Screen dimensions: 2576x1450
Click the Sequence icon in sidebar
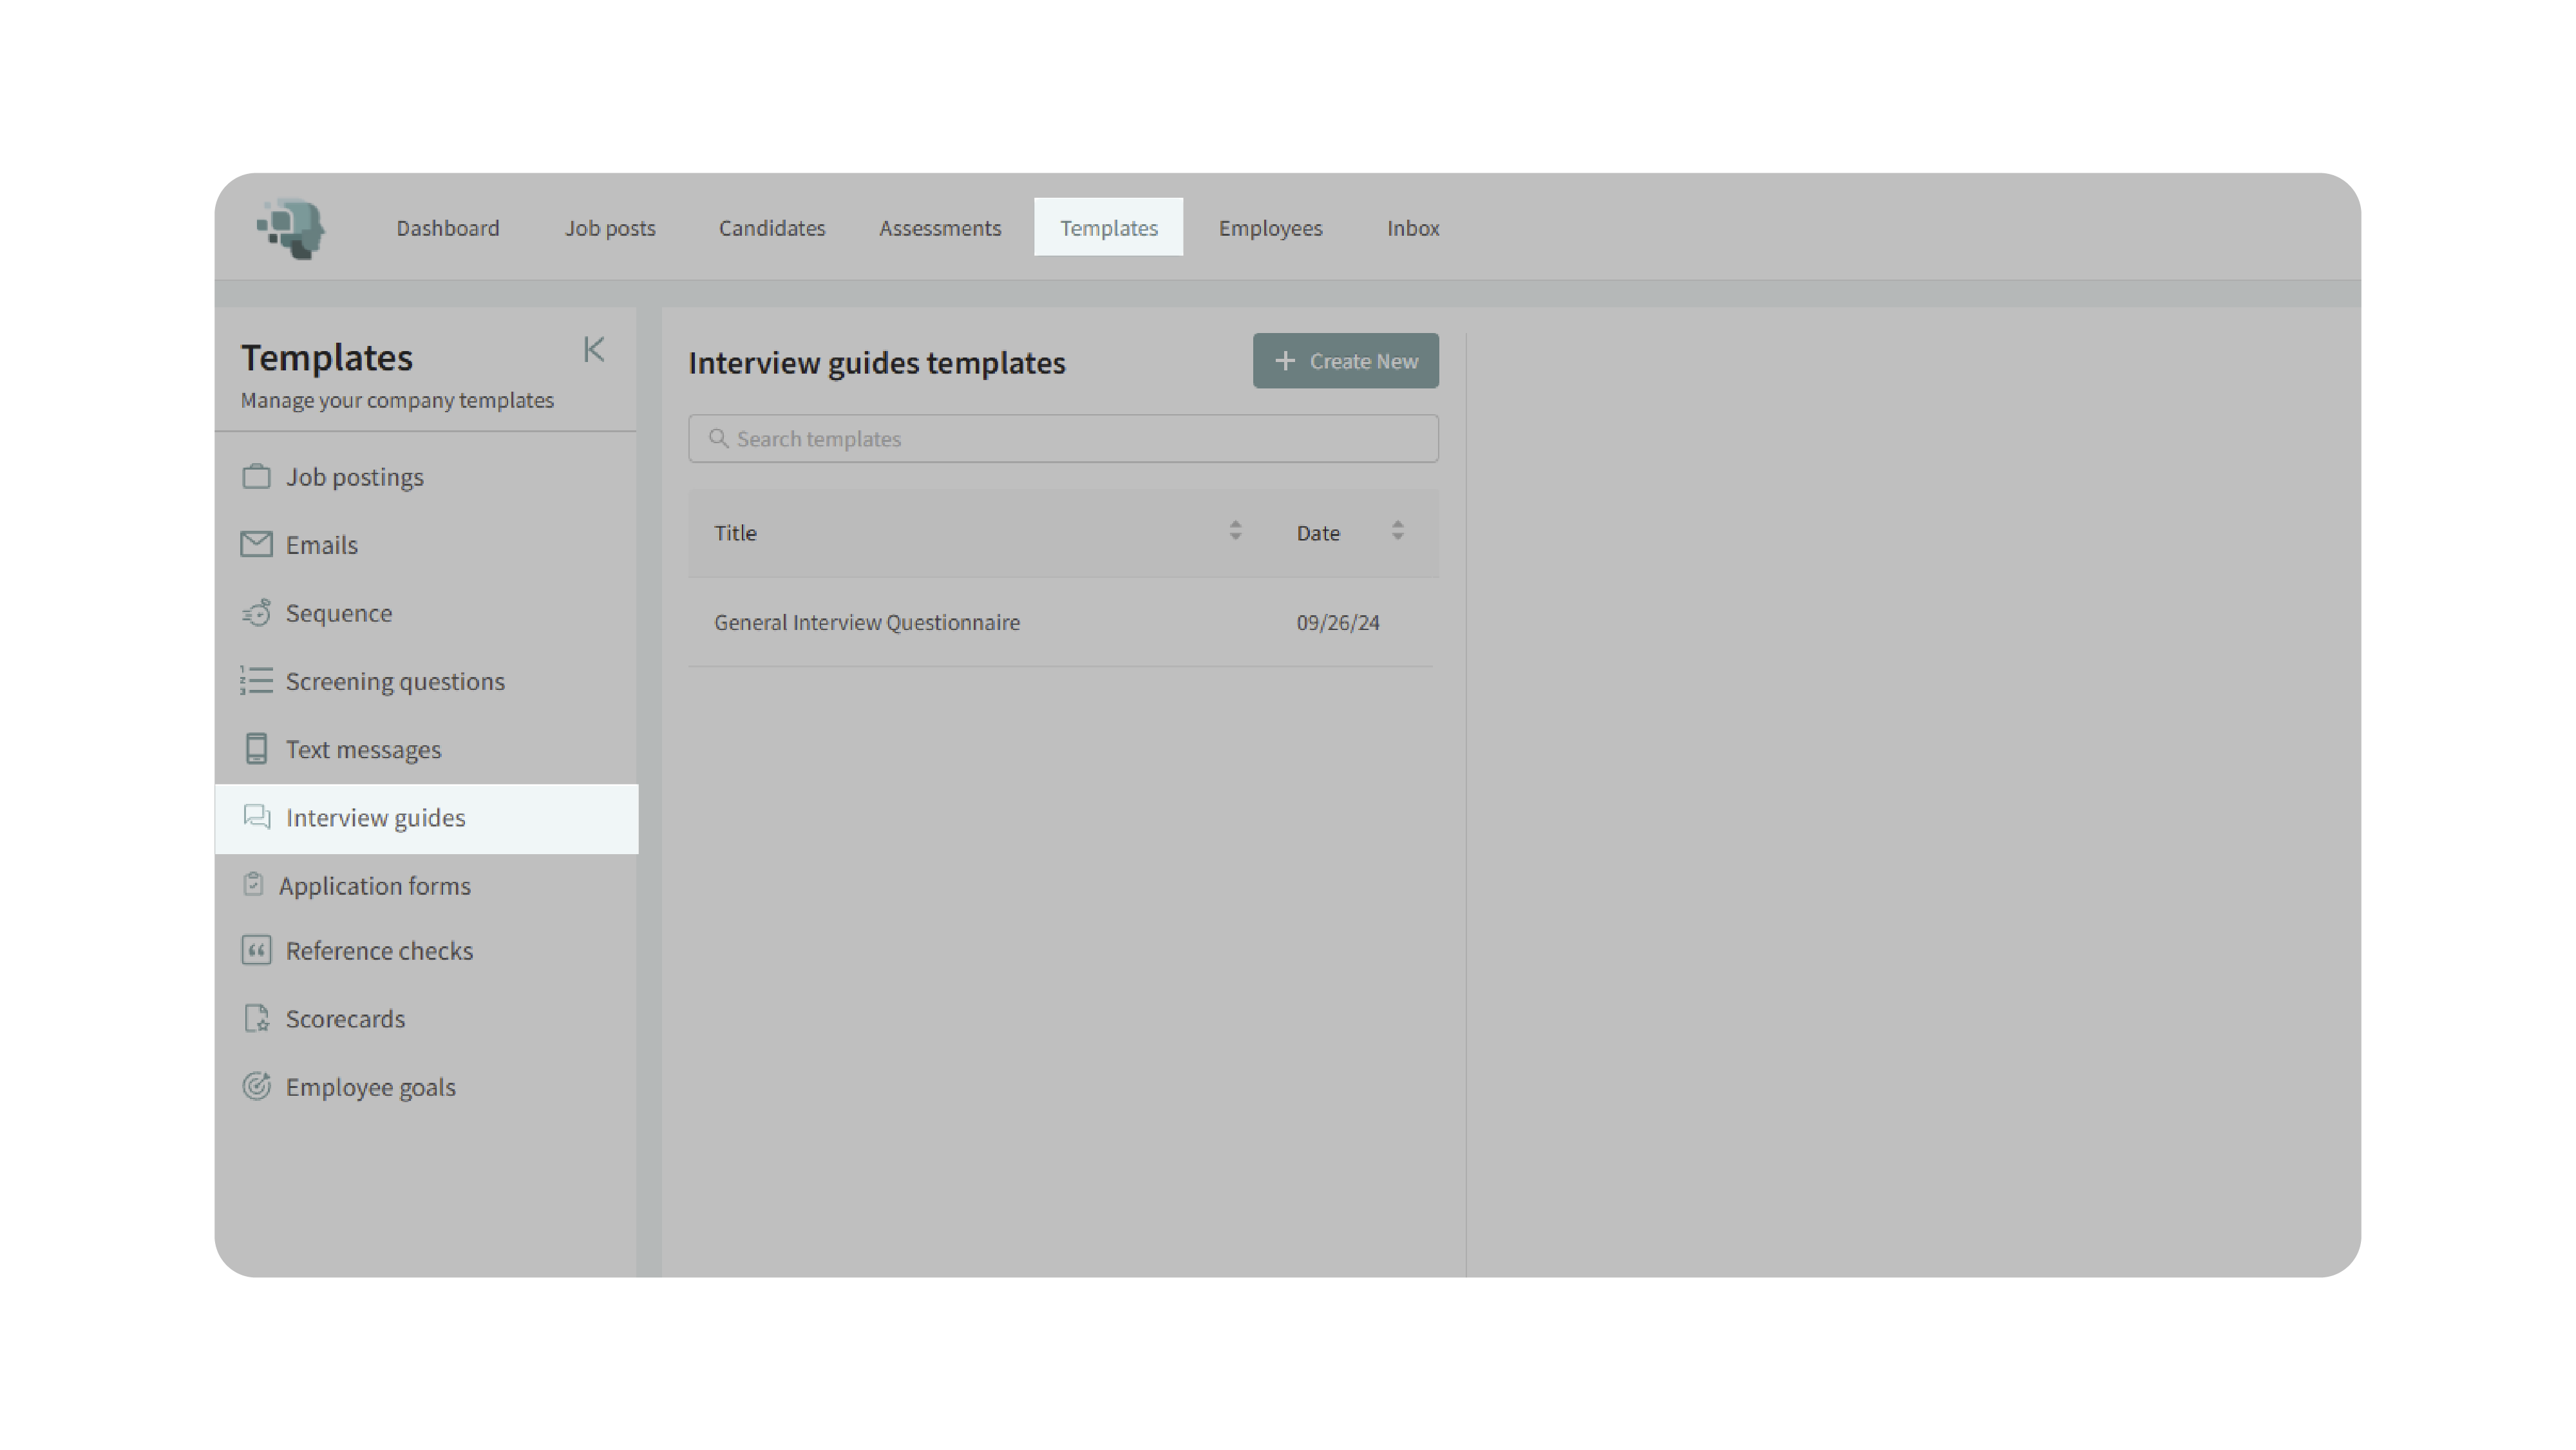coord(256,613)
